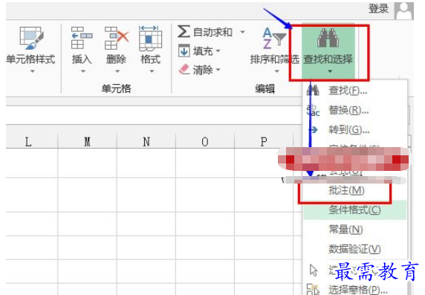Viewport: 425px width, 295px height.
Task: Click the replace icon beside 替换(R)
Action: pos(313,110)
